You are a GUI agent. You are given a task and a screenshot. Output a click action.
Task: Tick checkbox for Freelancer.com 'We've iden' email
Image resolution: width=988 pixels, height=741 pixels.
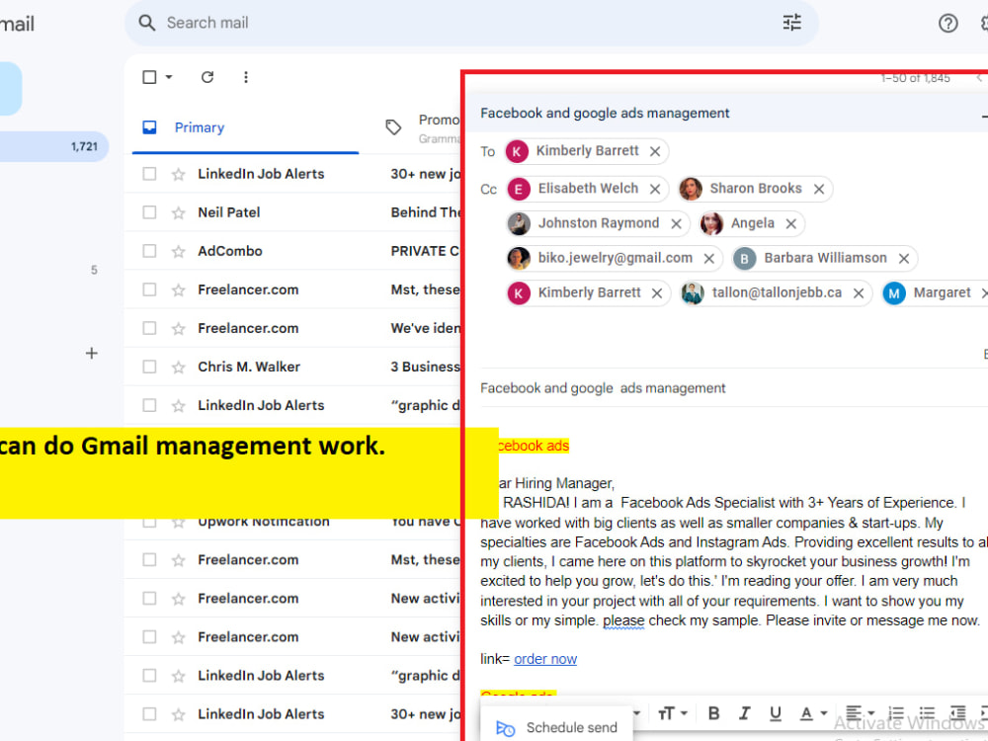[x=149, y=328]
